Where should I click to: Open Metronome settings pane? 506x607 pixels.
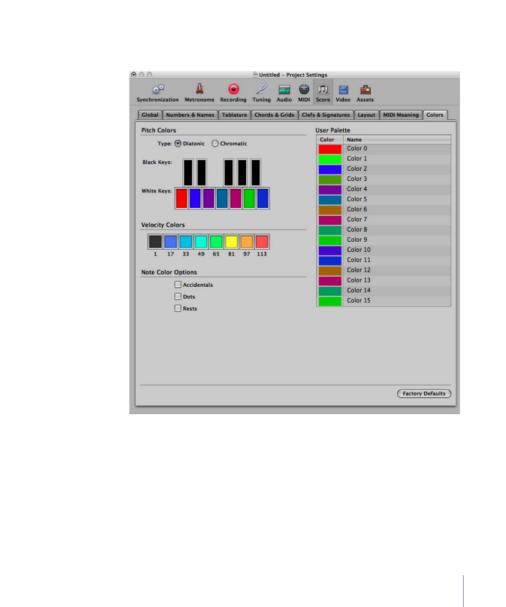(x=199, y=93)
